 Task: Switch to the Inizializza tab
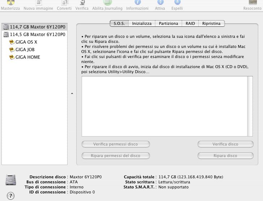[x=142, y=23]
